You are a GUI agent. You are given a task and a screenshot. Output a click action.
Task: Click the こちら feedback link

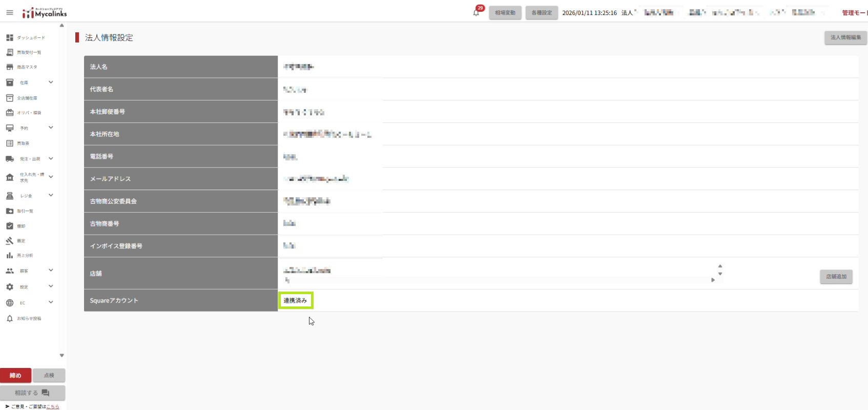[52, 406]
